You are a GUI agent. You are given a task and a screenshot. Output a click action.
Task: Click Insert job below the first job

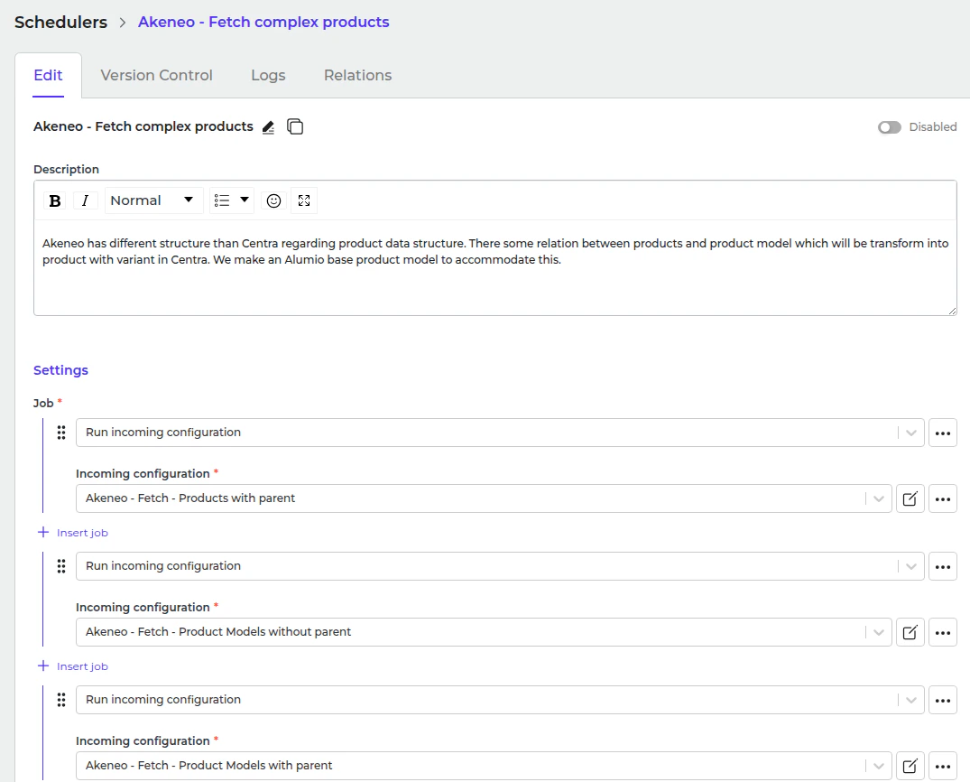[x=73, y=533]
